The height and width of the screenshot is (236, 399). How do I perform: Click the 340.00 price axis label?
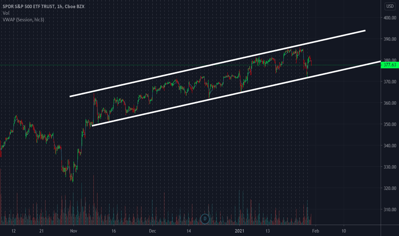(390, 146)
